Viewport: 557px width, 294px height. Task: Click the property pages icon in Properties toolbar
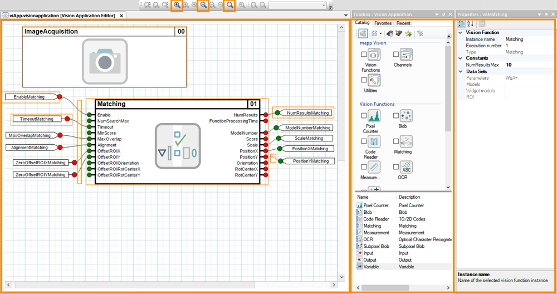(x=482, y=24)
